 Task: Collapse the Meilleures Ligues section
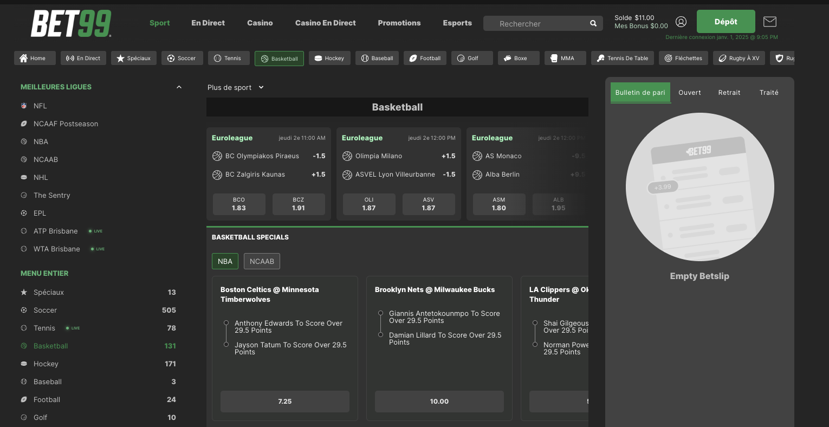tap(179, 87)
